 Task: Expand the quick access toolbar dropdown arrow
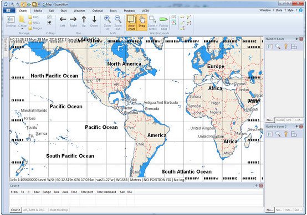[39, 4]
